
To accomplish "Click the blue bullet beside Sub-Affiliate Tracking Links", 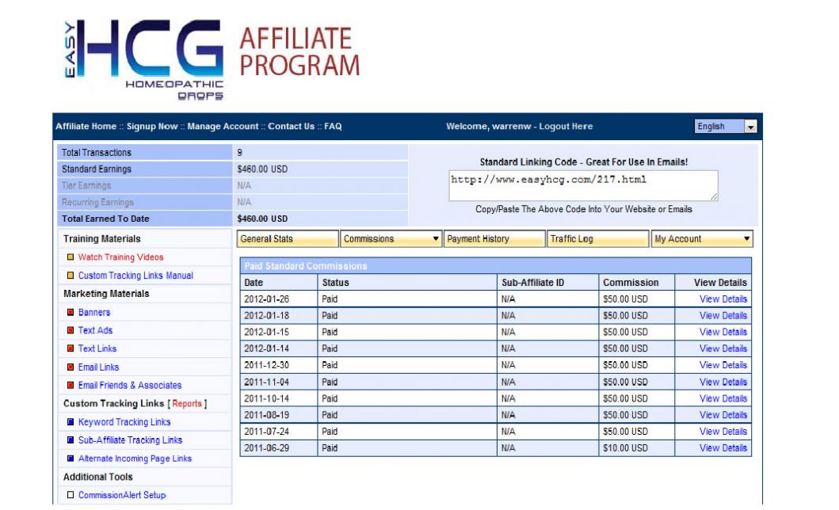I will 70,440.
